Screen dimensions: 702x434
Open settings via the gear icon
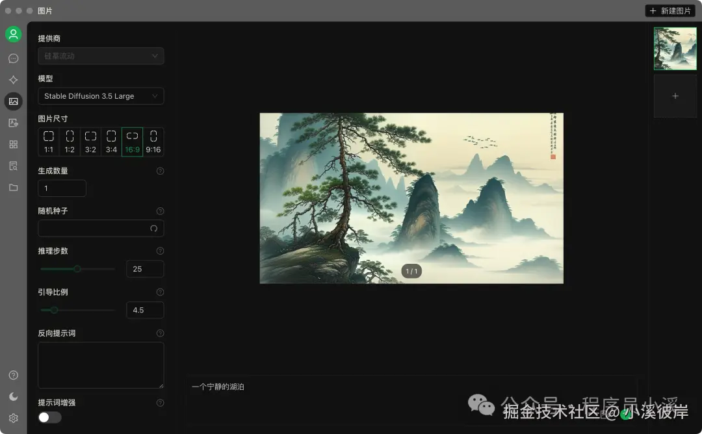[x=14, y=418]
